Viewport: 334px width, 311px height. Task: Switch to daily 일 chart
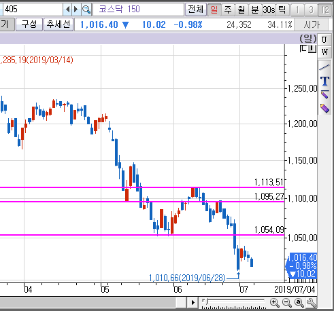tap(214, 10)
